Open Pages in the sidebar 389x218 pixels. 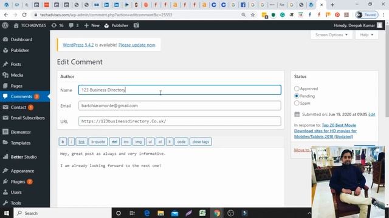pyautogui.click(x=16, y=86)
